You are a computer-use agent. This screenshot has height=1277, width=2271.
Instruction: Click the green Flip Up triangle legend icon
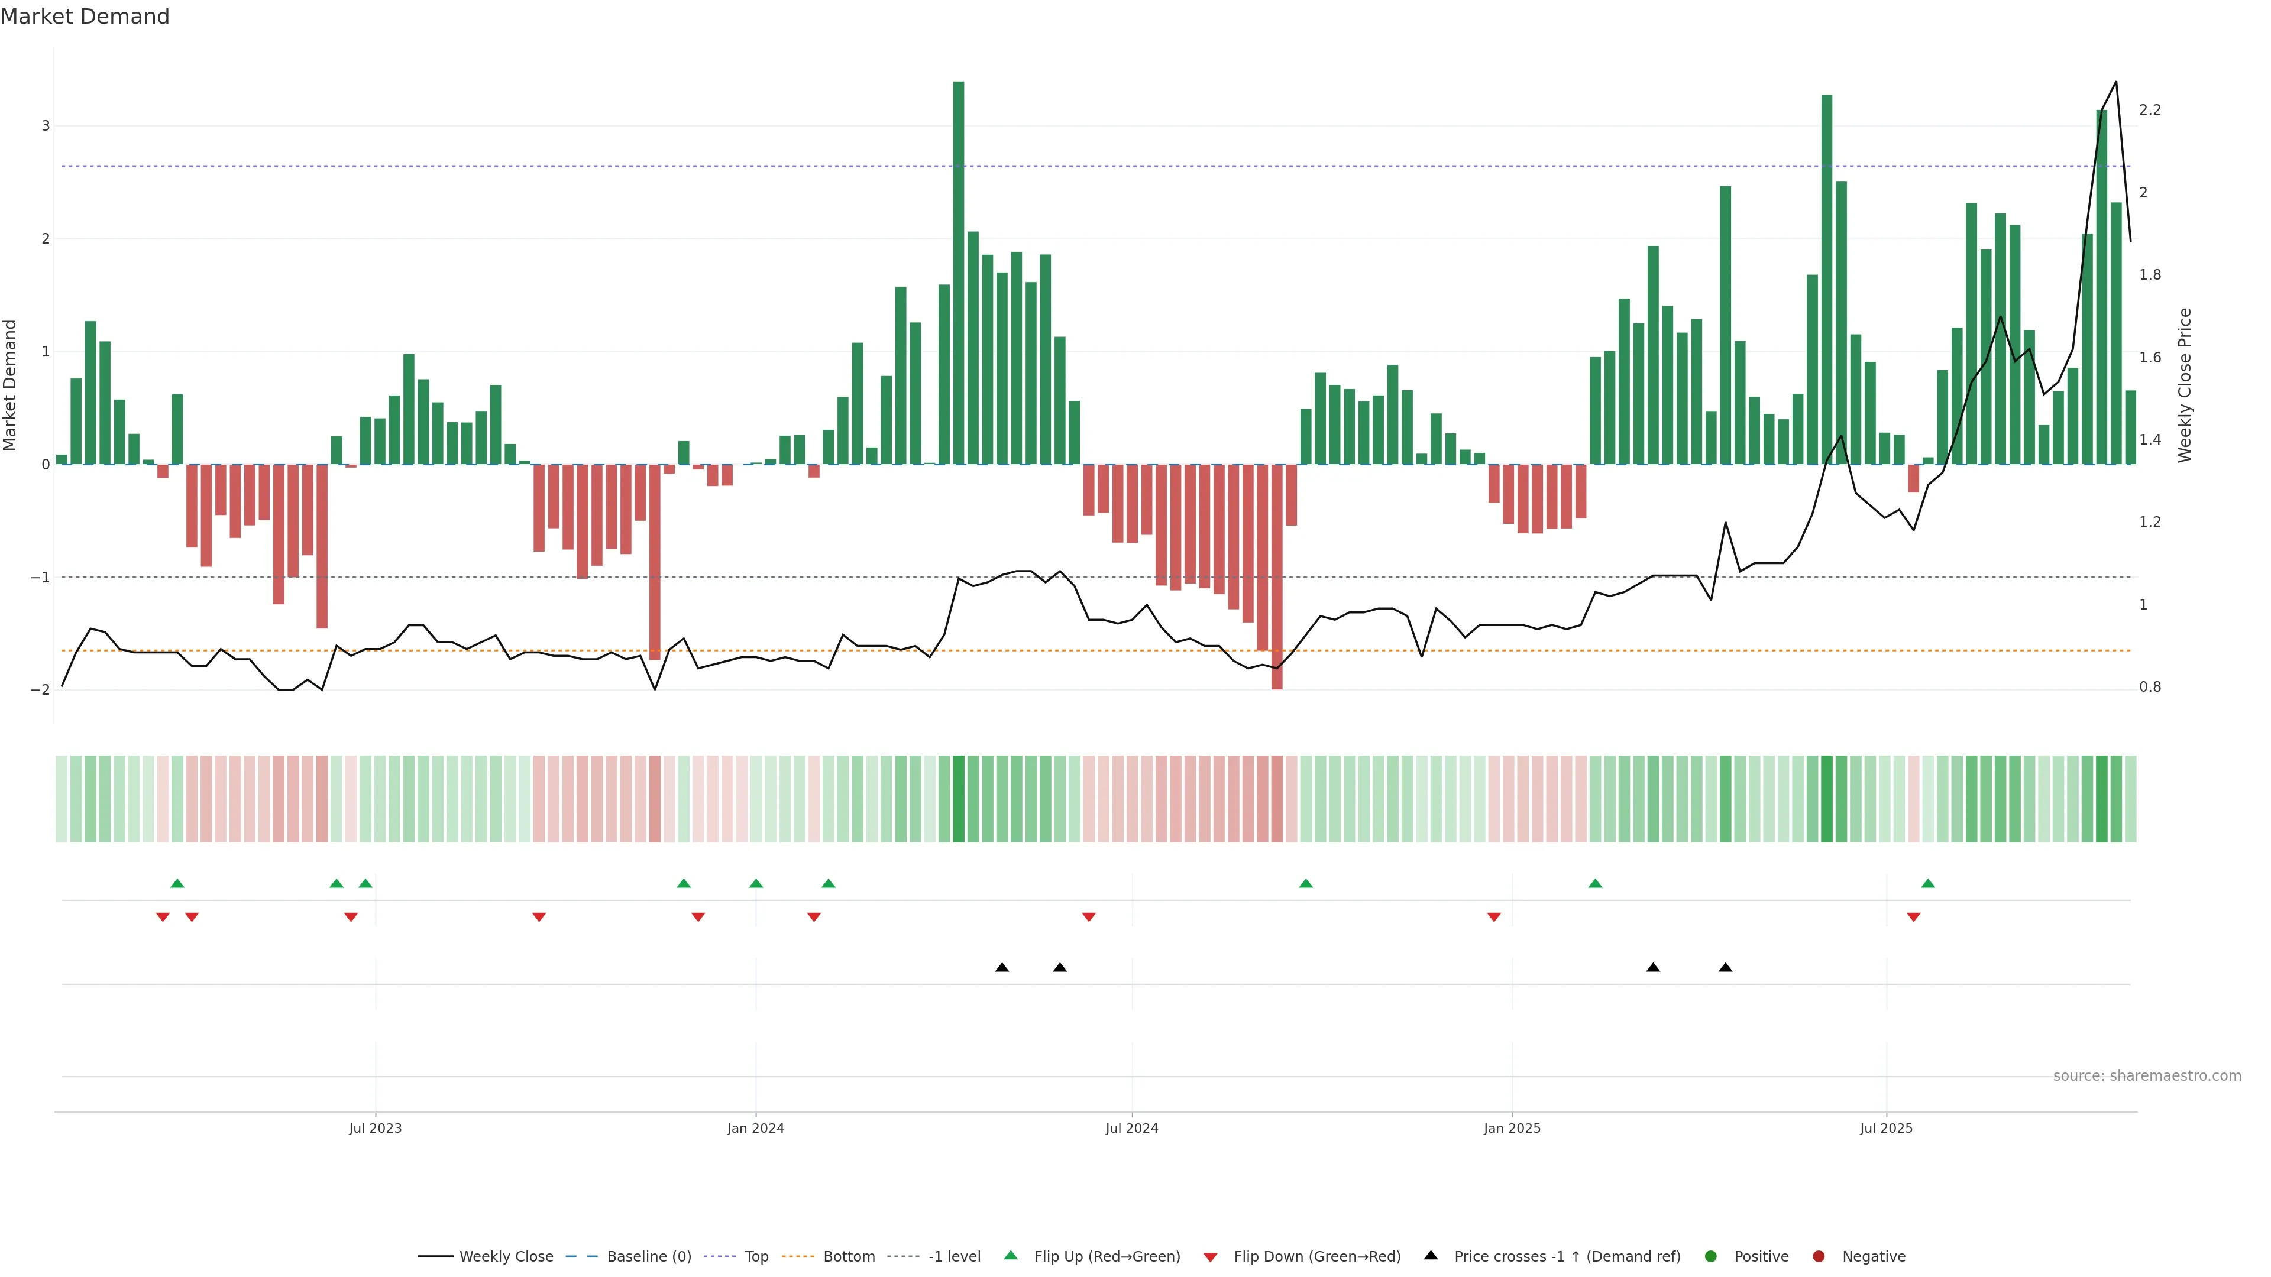pyautogui.click(x=1010, y=1255)
